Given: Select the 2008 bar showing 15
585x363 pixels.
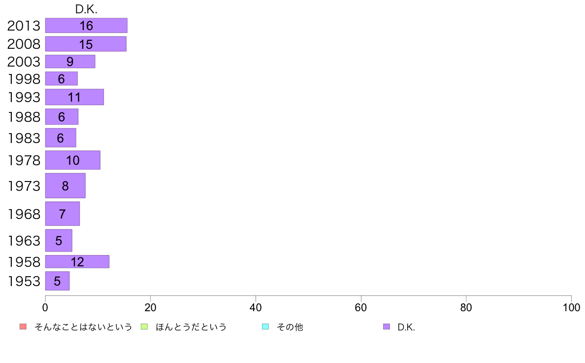Looking at the screenshot, I should point(86,44).
